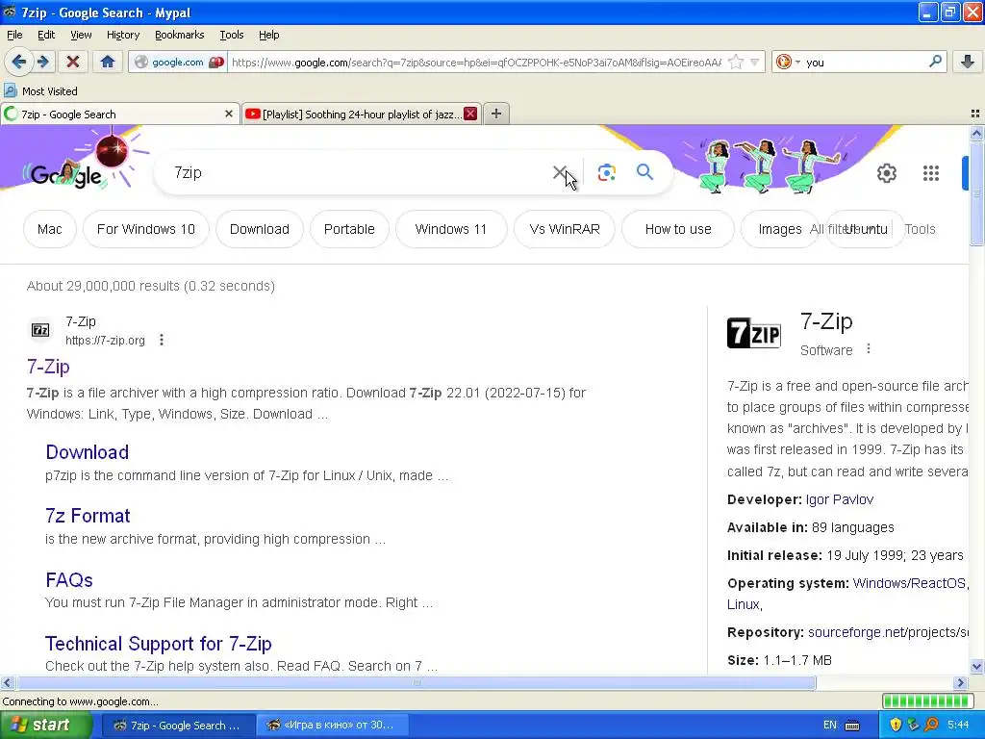Viewport: 985px width, 739px height.
Task: Click the horizontal scrollbar right arrow
Action: click(x=961, y=682)
